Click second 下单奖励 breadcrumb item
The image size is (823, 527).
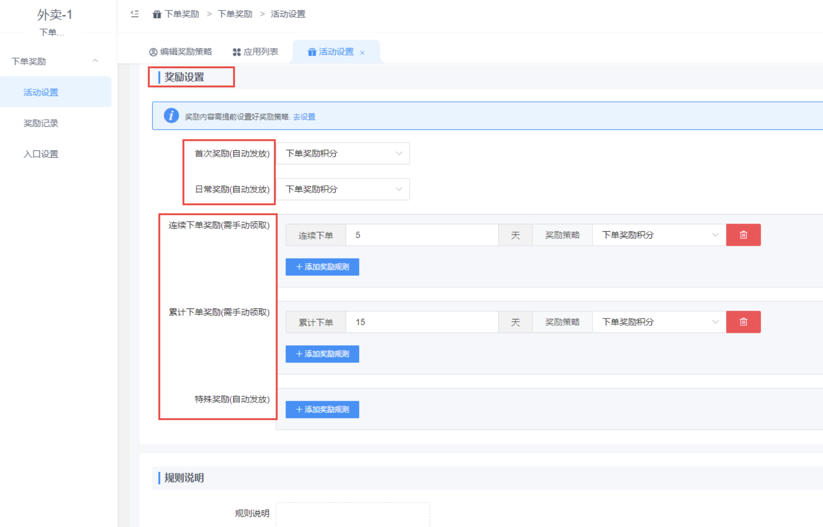(x=235, y=14)
